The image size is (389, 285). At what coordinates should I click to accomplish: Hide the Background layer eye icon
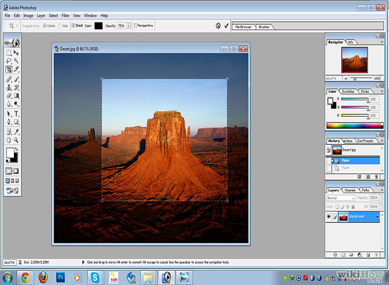[x=329, y=217]
